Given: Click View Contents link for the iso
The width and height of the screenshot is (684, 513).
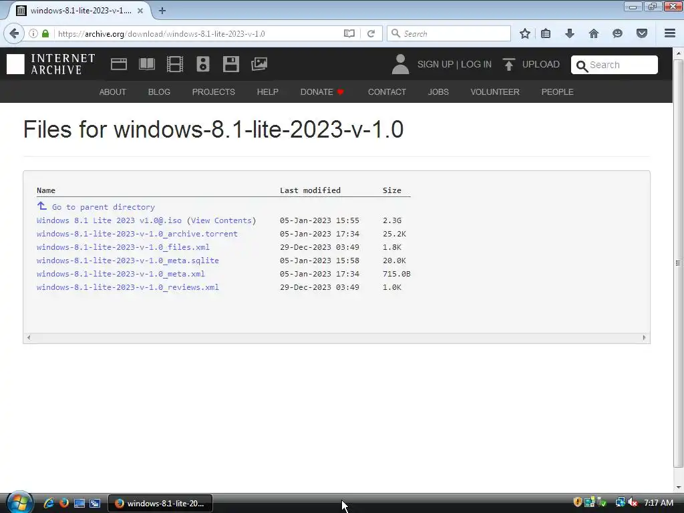Looking at the screenshot, I should click(x=221, y=220).
